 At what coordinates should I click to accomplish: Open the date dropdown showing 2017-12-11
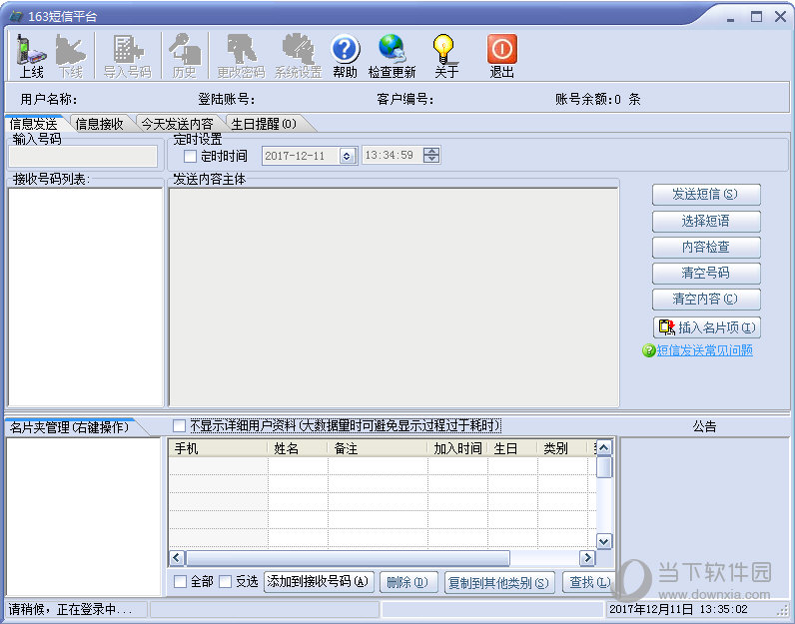coord(347,156)
